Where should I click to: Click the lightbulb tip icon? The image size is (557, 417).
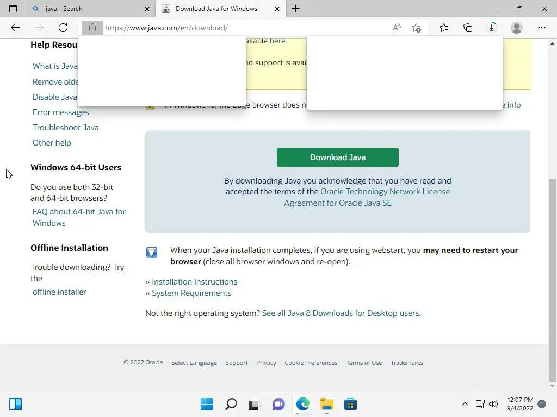click(152, 252)
